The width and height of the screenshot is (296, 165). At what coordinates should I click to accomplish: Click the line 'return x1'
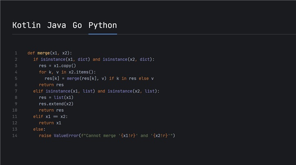click(50, 123)
